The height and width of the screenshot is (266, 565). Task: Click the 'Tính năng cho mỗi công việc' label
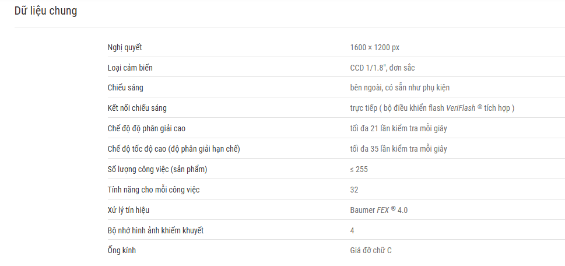coord(153,190)
